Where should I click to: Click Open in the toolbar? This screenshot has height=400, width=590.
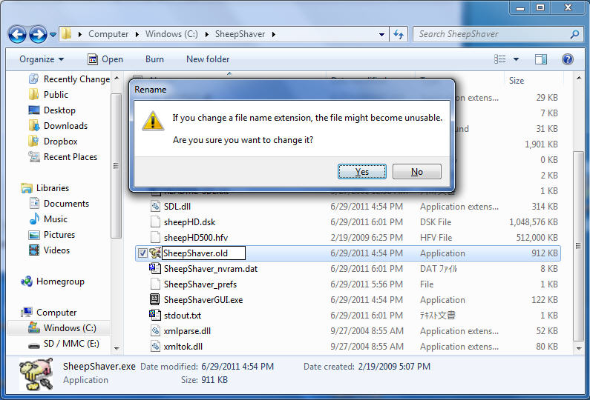105,59
